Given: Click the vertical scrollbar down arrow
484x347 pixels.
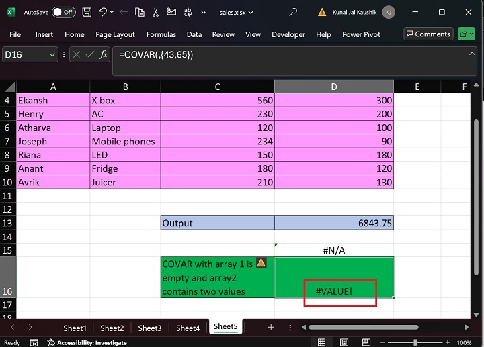Looking at the screenshot, I should pyautogui.click(x=476, y=315).
